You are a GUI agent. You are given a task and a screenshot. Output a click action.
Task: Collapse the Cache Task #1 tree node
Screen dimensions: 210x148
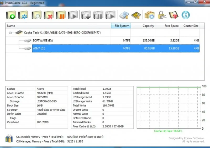point(10,33)
